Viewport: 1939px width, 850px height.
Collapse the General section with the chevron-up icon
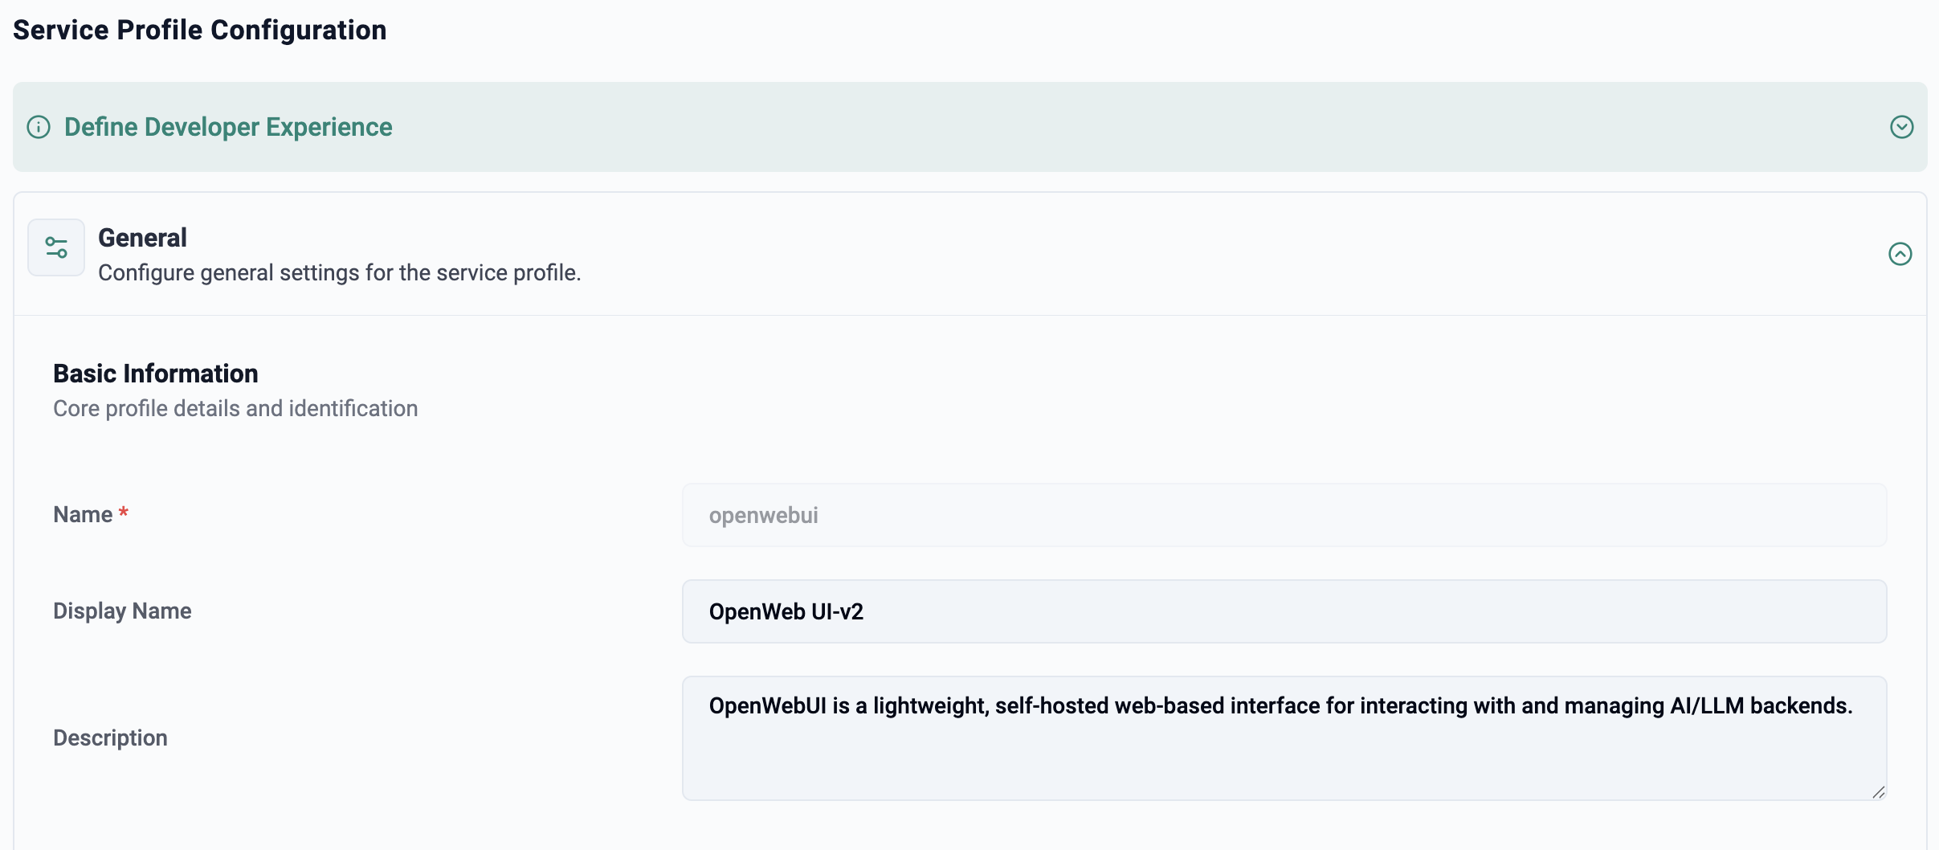(x=1900, y=254)
